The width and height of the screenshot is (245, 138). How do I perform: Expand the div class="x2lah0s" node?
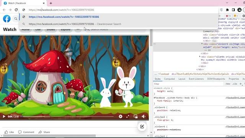click(200, 56)
